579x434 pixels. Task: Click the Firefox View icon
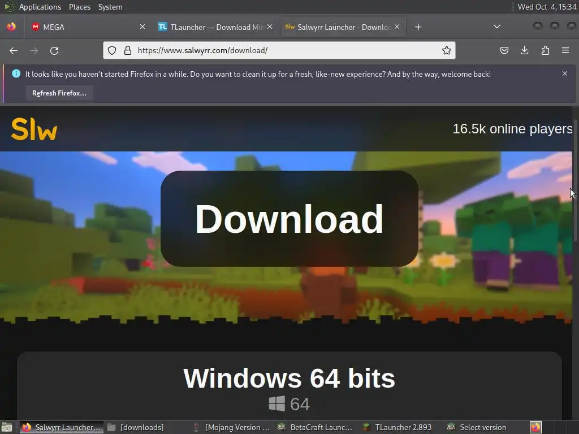11,27
